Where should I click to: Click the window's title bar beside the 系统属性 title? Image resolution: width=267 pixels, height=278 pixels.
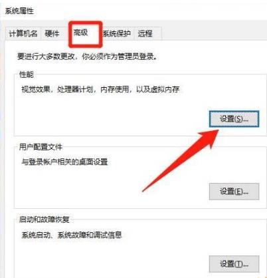point(151,11)
